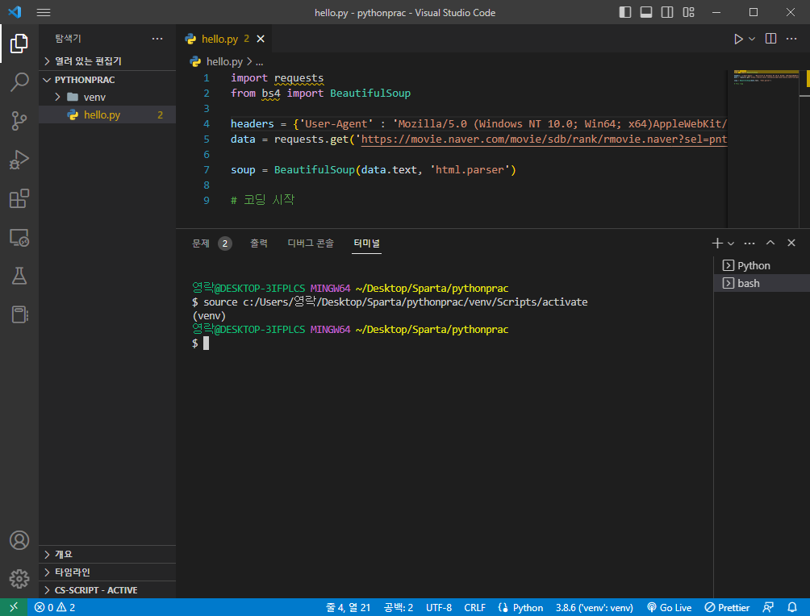Open Customize Layout icon

689,12
